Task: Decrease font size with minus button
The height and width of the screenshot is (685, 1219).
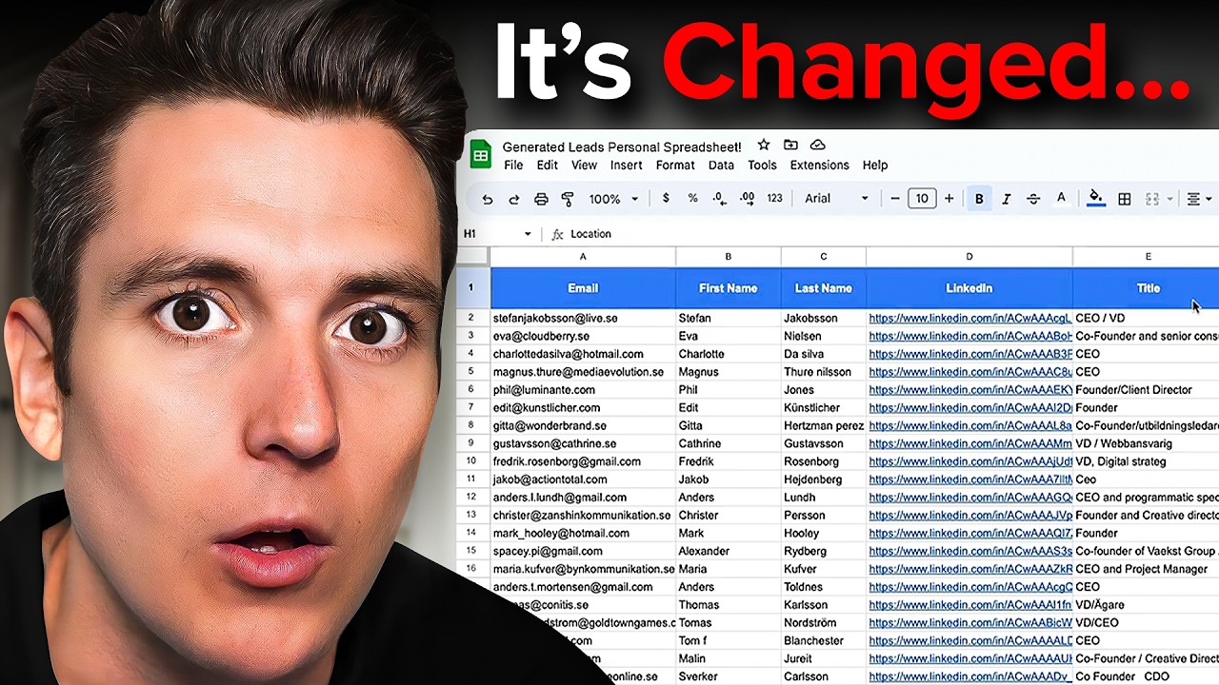Action: click(x=895, y=199)
